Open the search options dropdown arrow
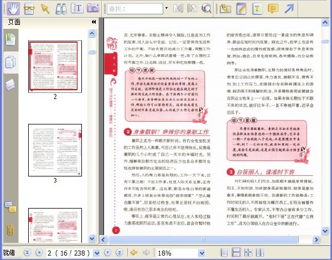This screenshot has height=260, width=332. [x=167, y=8]
